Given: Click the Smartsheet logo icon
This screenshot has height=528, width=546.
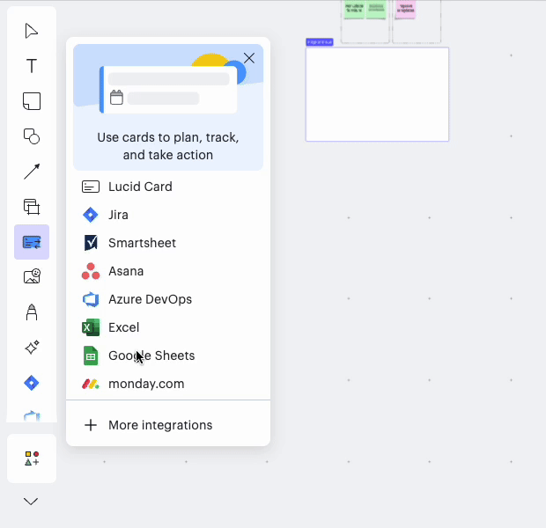Looking at the screenshot, I should [91, 243].
